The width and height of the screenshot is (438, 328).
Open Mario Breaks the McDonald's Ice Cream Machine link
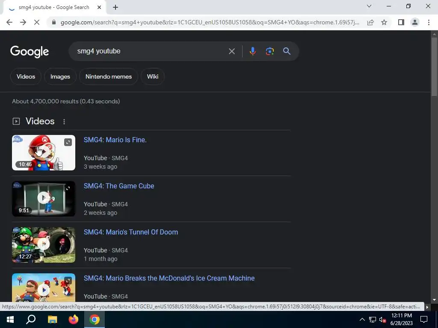(169, 278)
